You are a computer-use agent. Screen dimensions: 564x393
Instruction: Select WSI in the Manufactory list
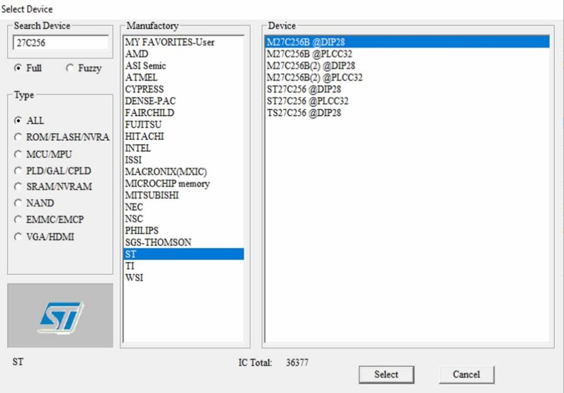pos(183,278)
